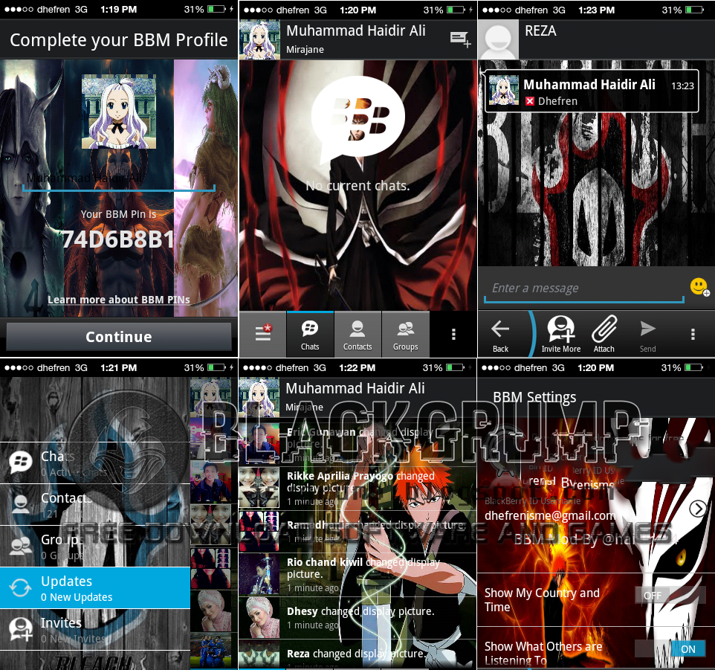Tap the Chats BBM bubble icon in side menu

pos(21,462)
